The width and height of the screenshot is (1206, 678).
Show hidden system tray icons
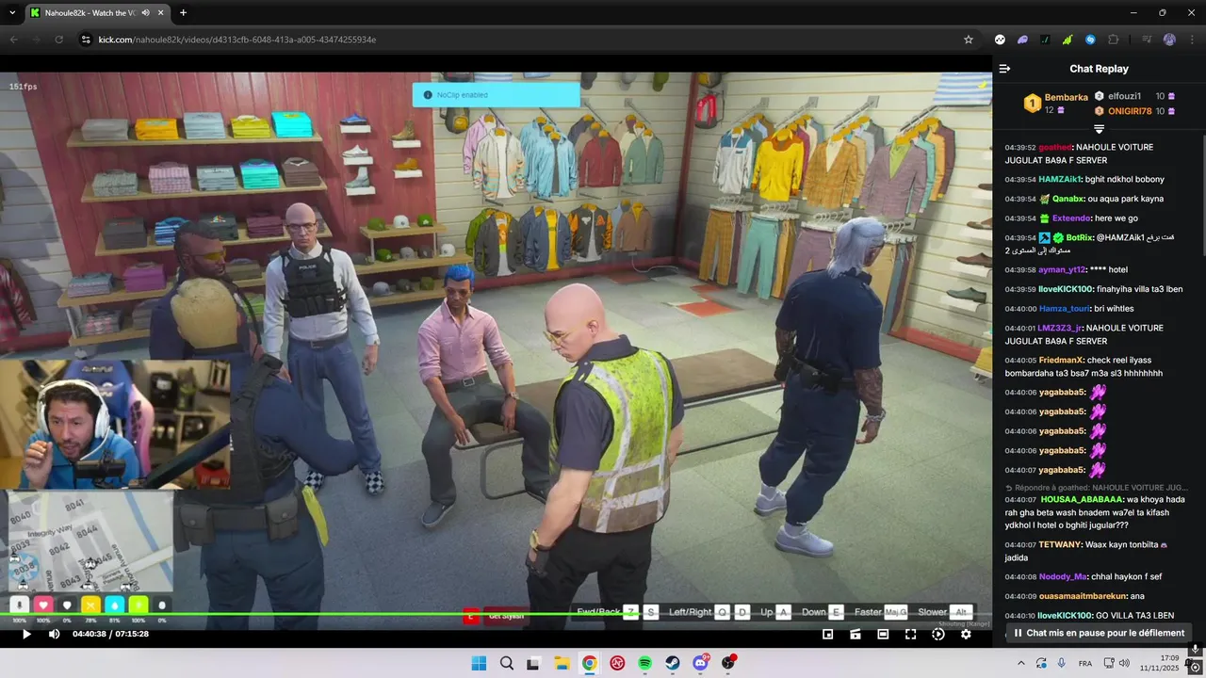click(x=1021, y=663)
